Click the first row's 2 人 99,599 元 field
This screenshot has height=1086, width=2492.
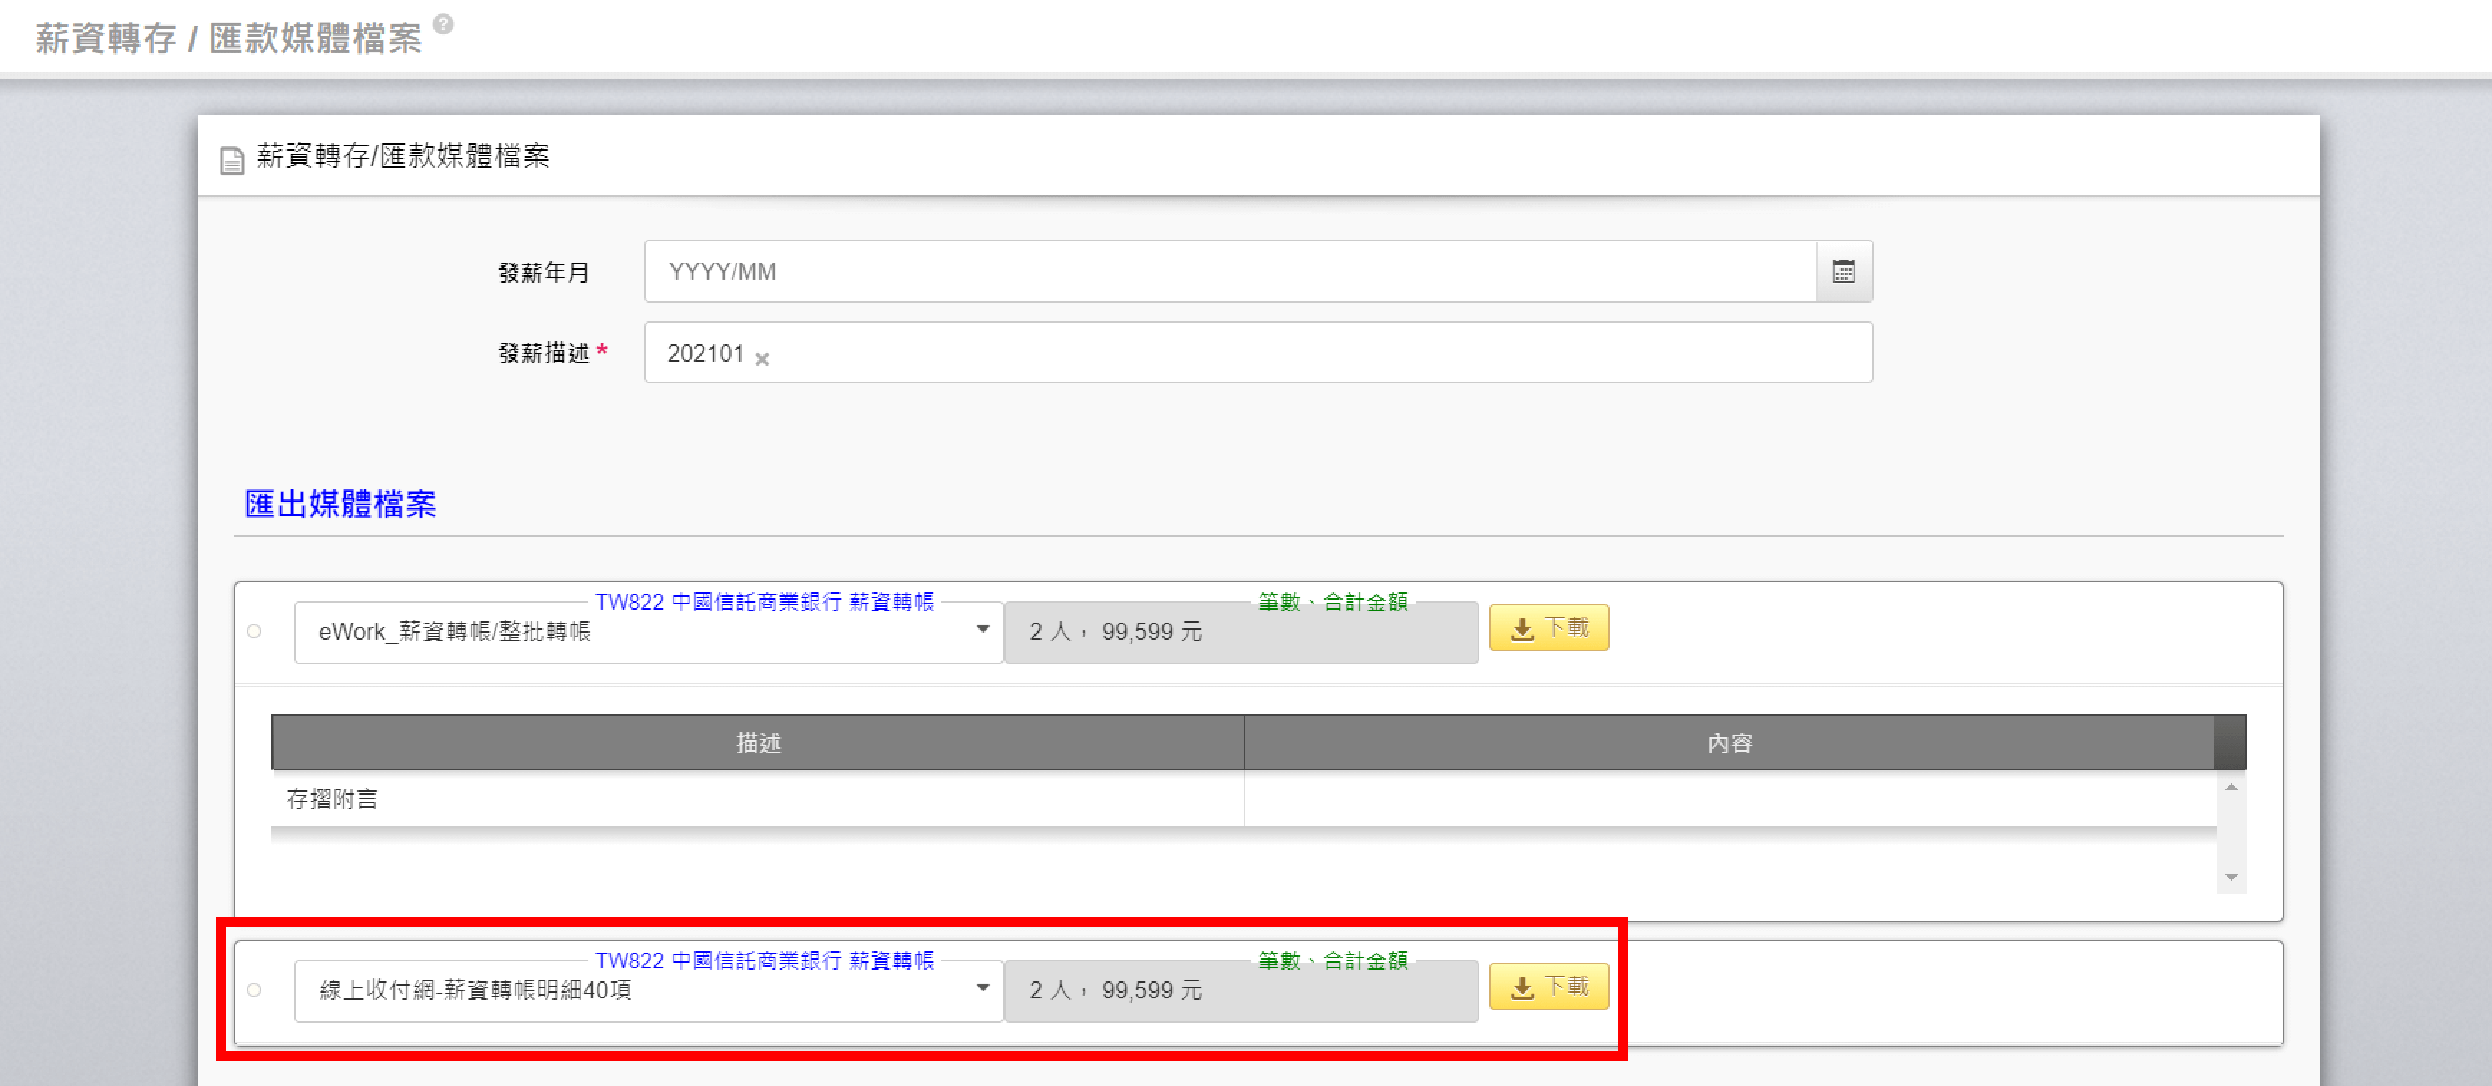[1240, 633]
